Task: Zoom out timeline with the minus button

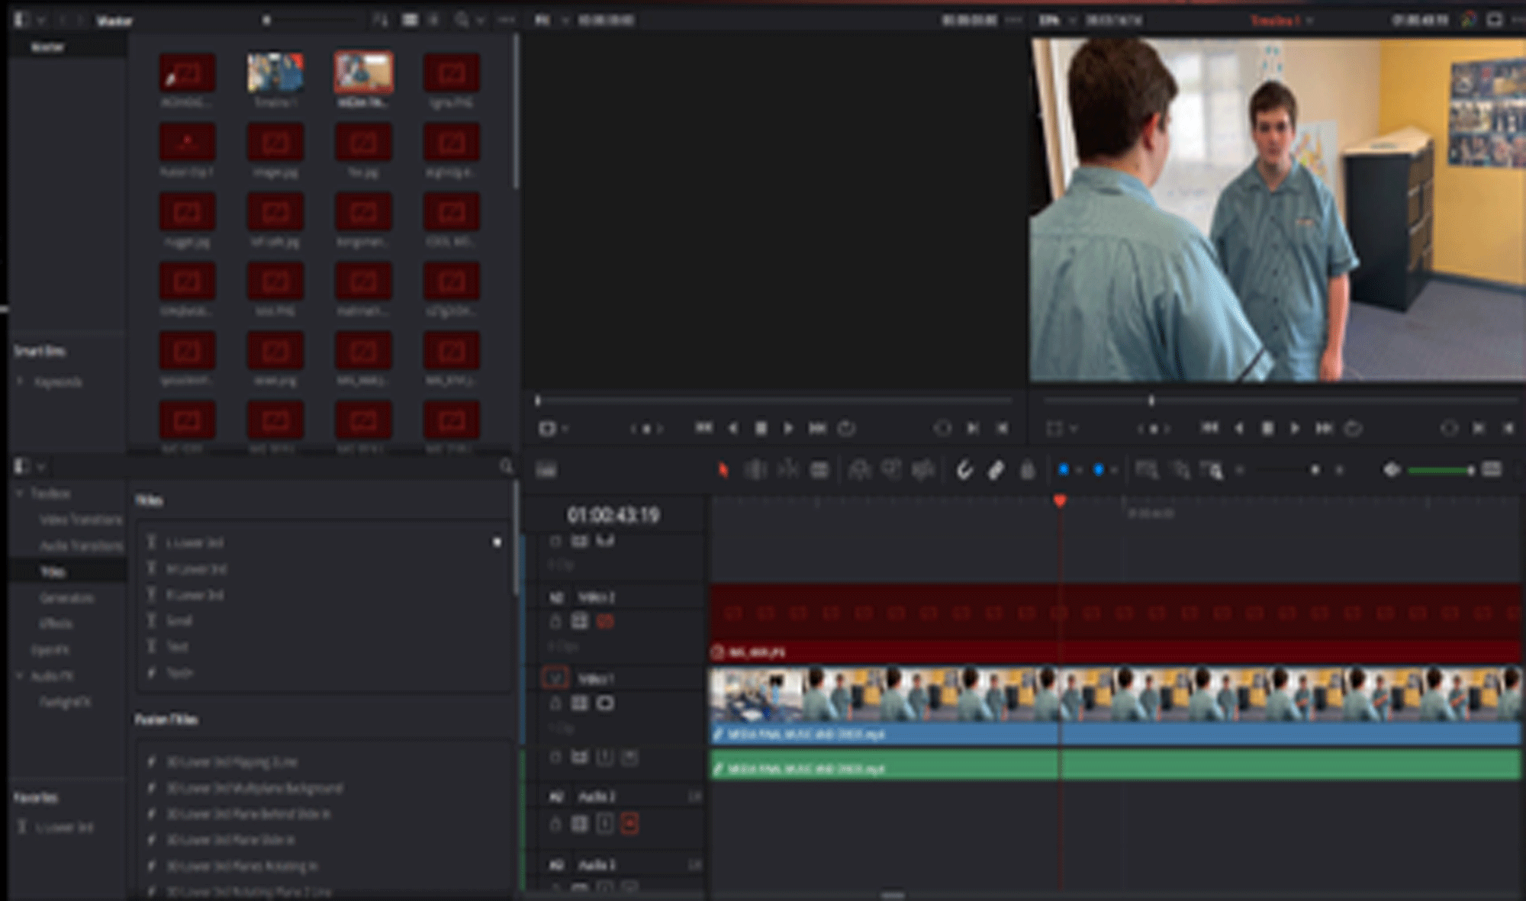Action: point(1241,471)
